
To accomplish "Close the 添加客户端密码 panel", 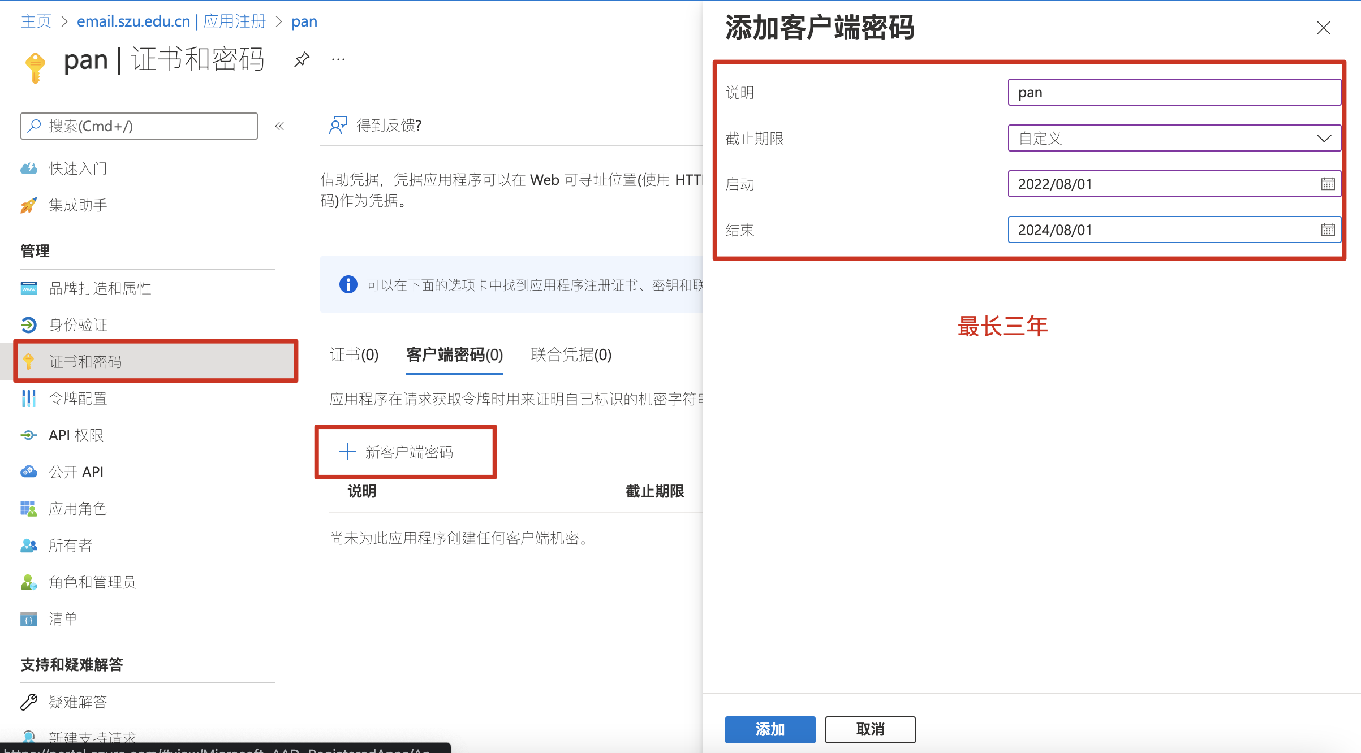I will 1323,28.
